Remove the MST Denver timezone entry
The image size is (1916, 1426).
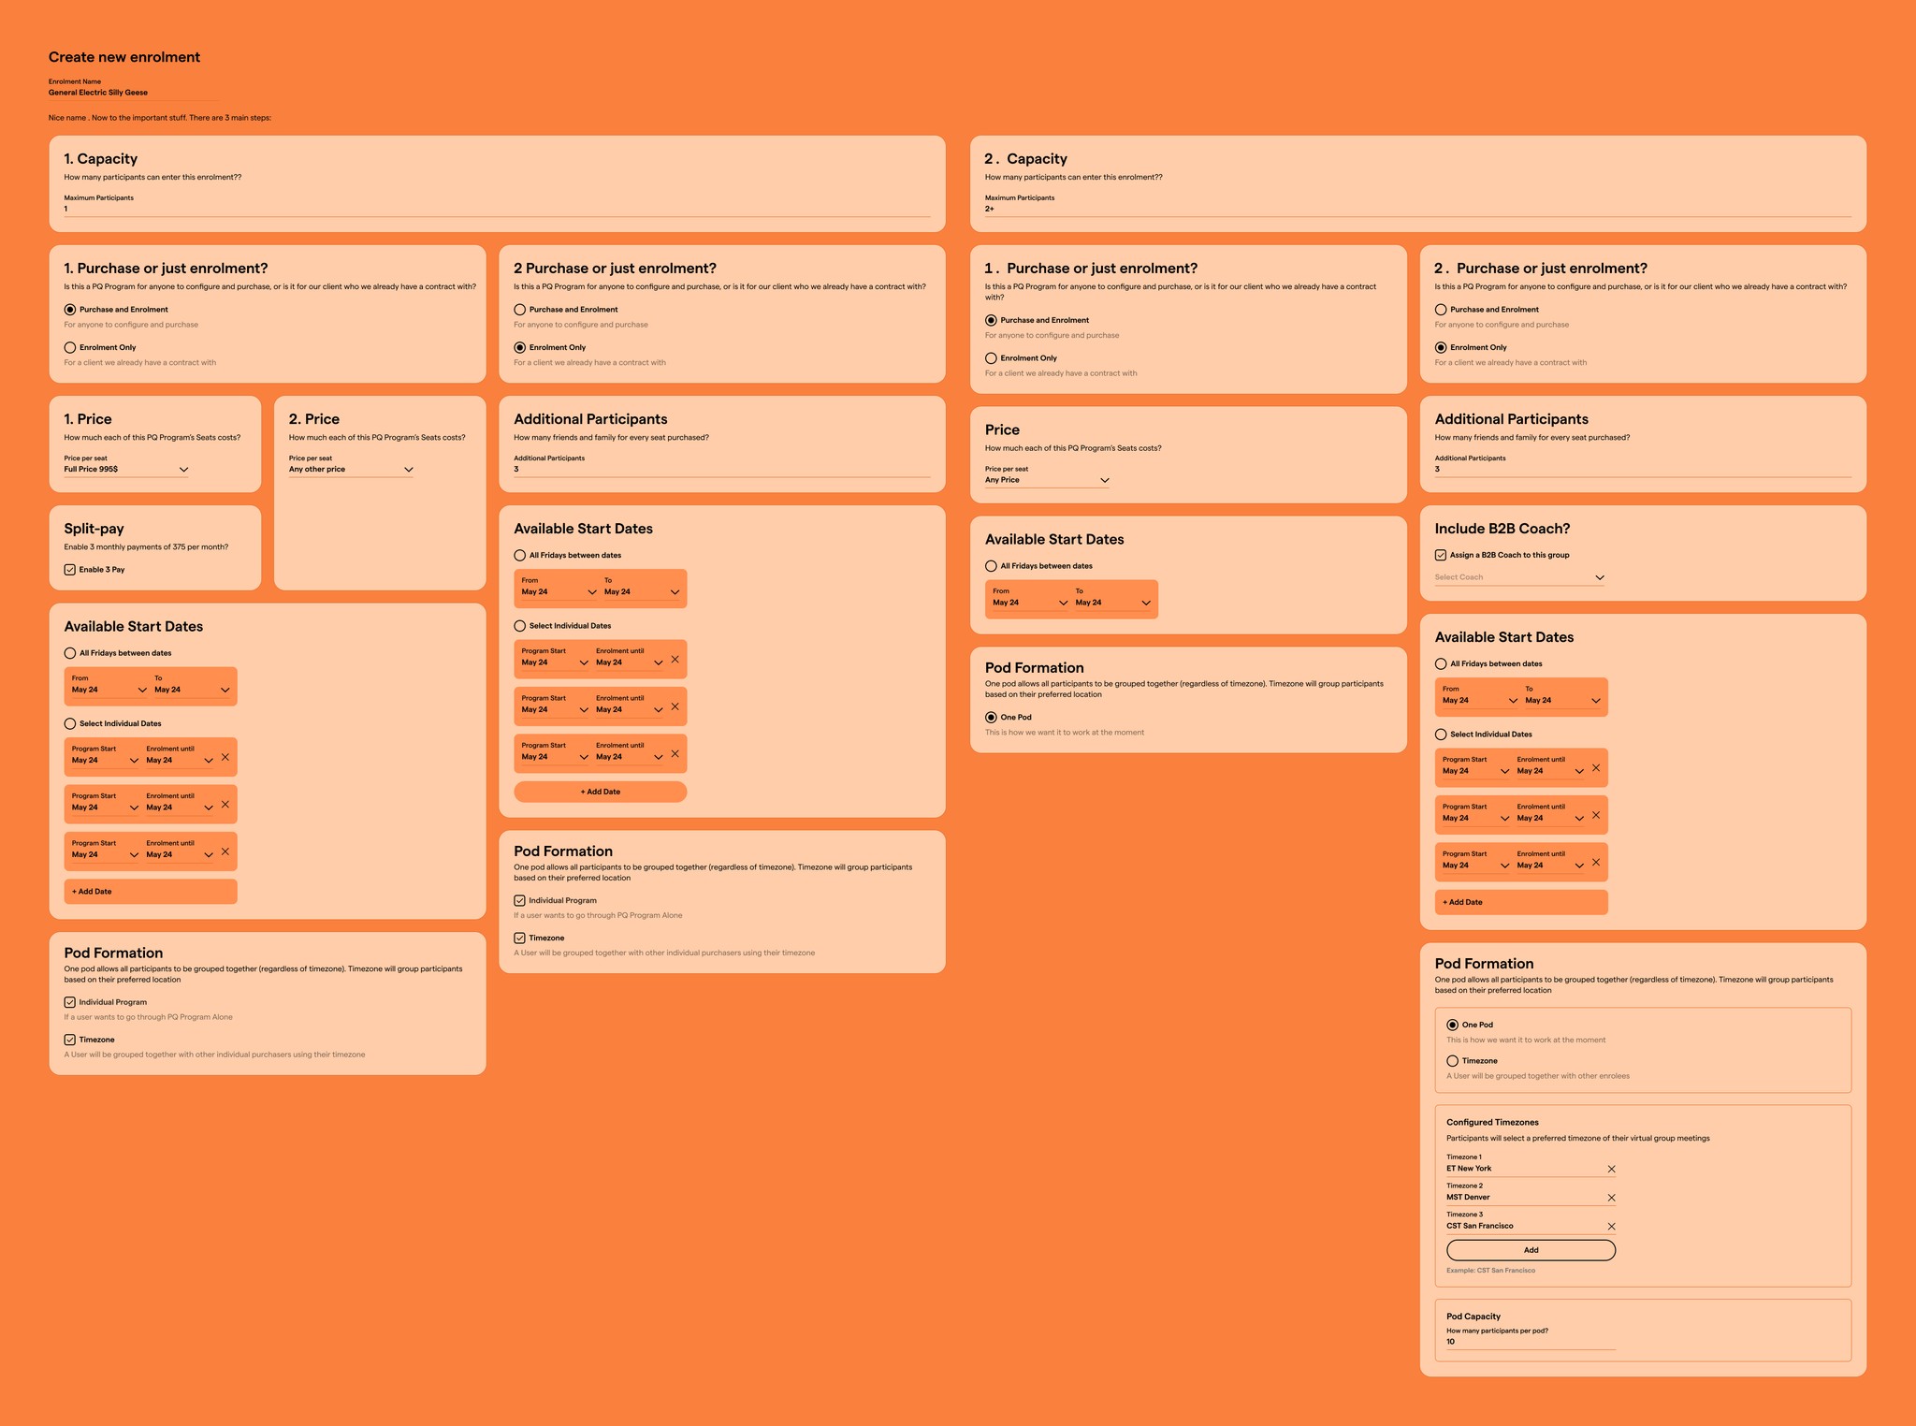pos(1611,1198)
